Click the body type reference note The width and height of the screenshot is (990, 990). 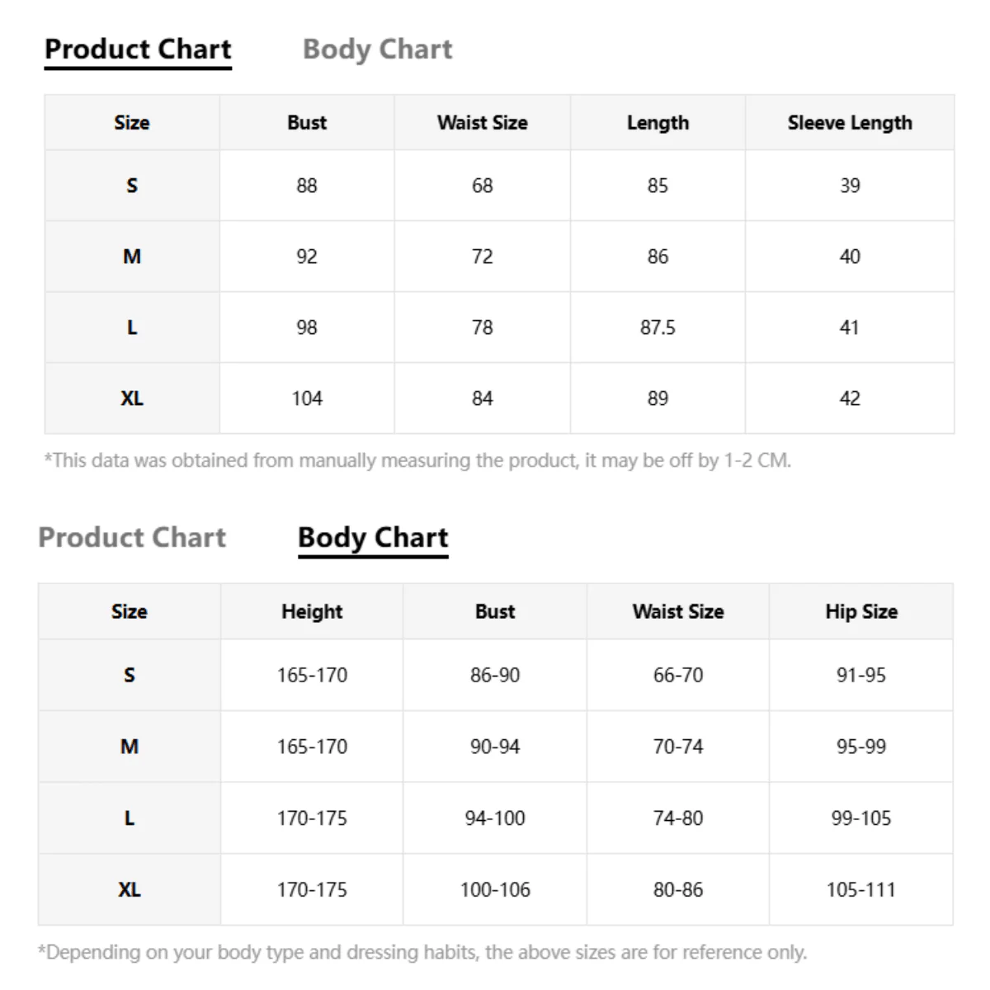tap(422, 952)
